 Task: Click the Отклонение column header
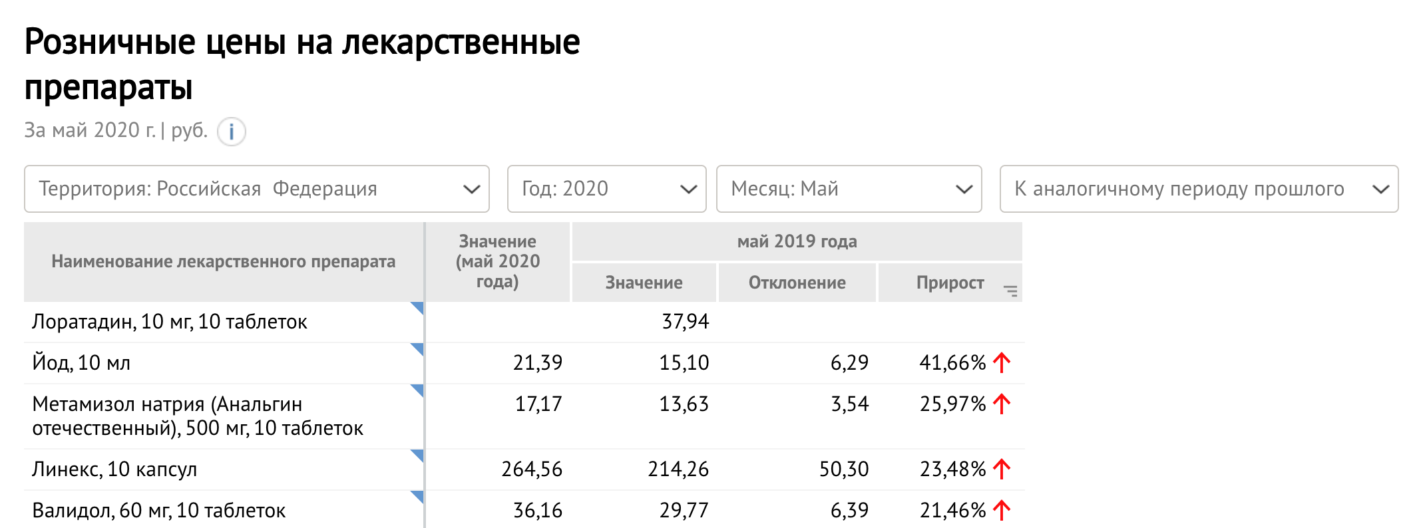(797, 283)
